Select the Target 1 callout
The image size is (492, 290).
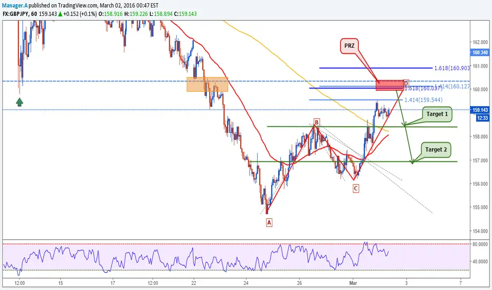point(437,114)
